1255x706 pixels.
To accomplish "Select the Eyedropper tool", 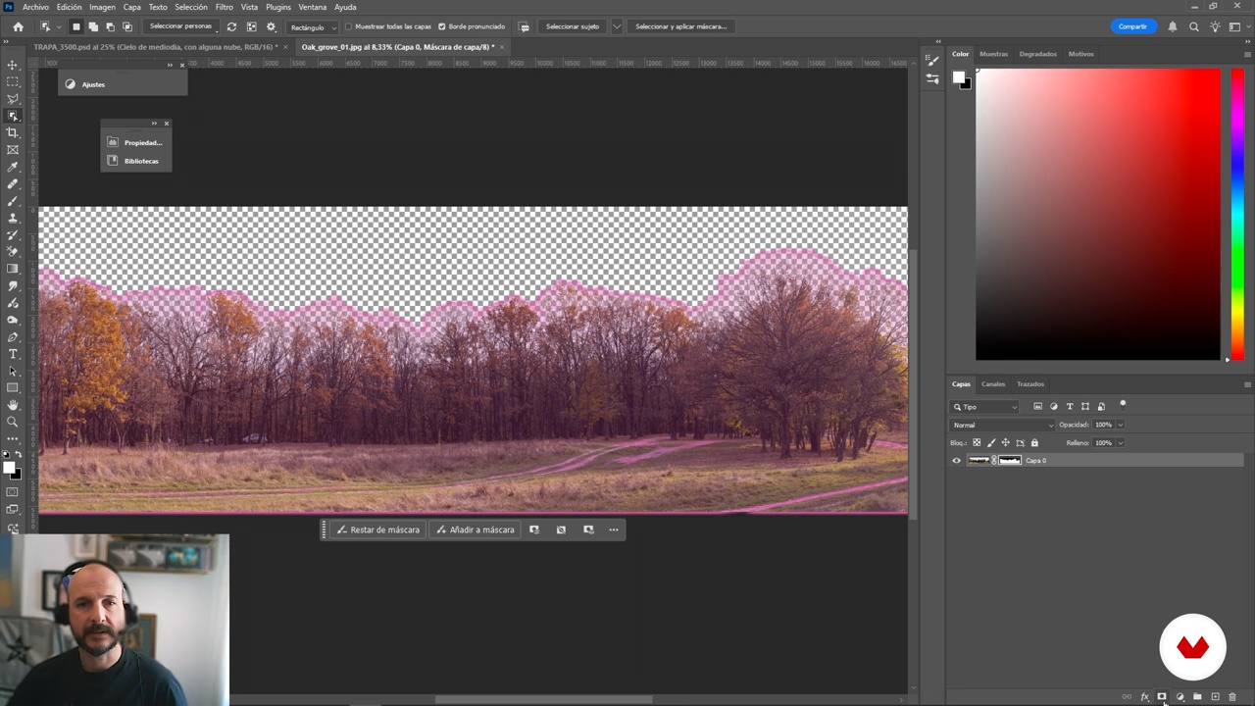I will 13,167.
